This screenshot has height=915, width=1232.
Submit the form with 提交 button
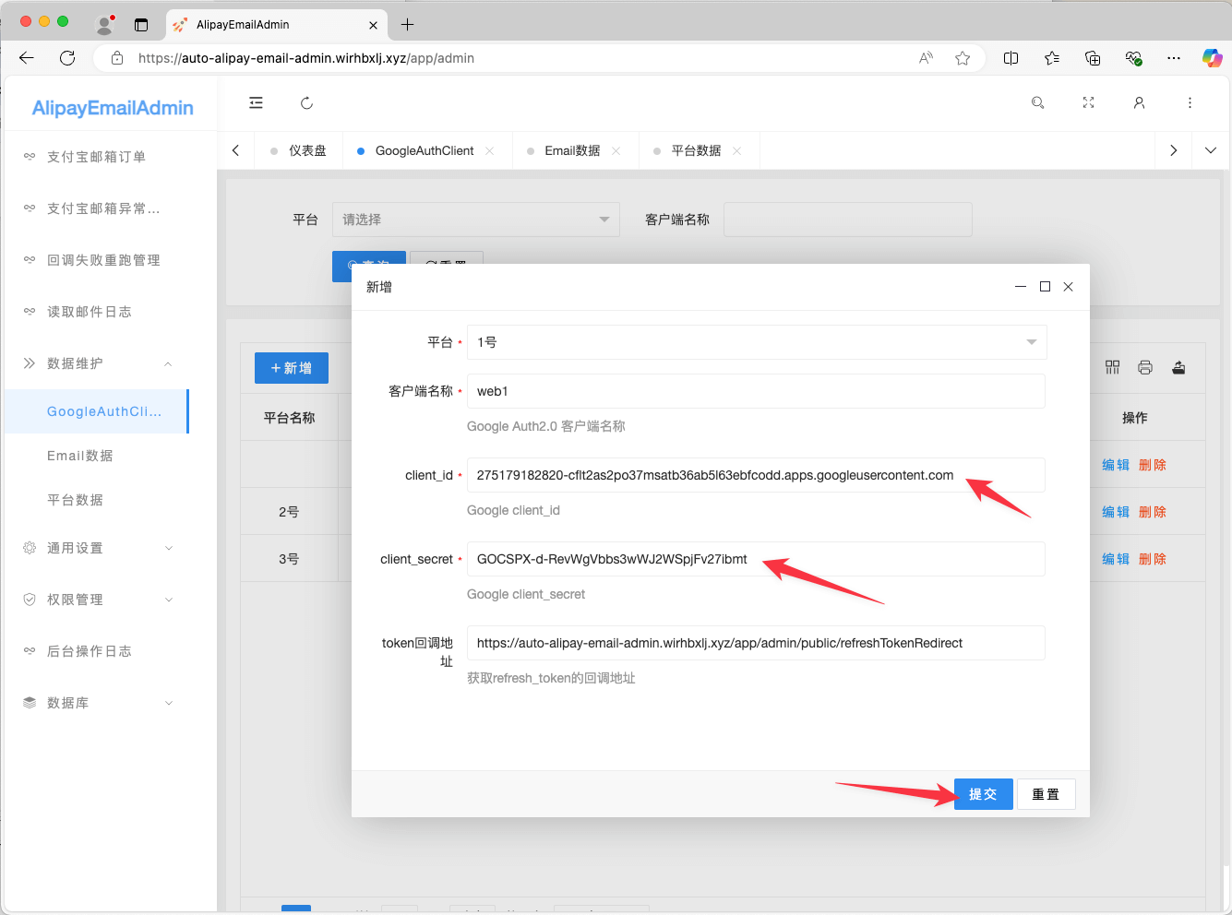click(983, 794)
